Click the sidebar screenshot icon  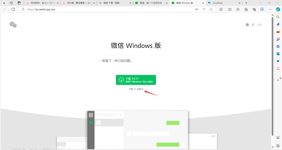click(x=278, y=138)
